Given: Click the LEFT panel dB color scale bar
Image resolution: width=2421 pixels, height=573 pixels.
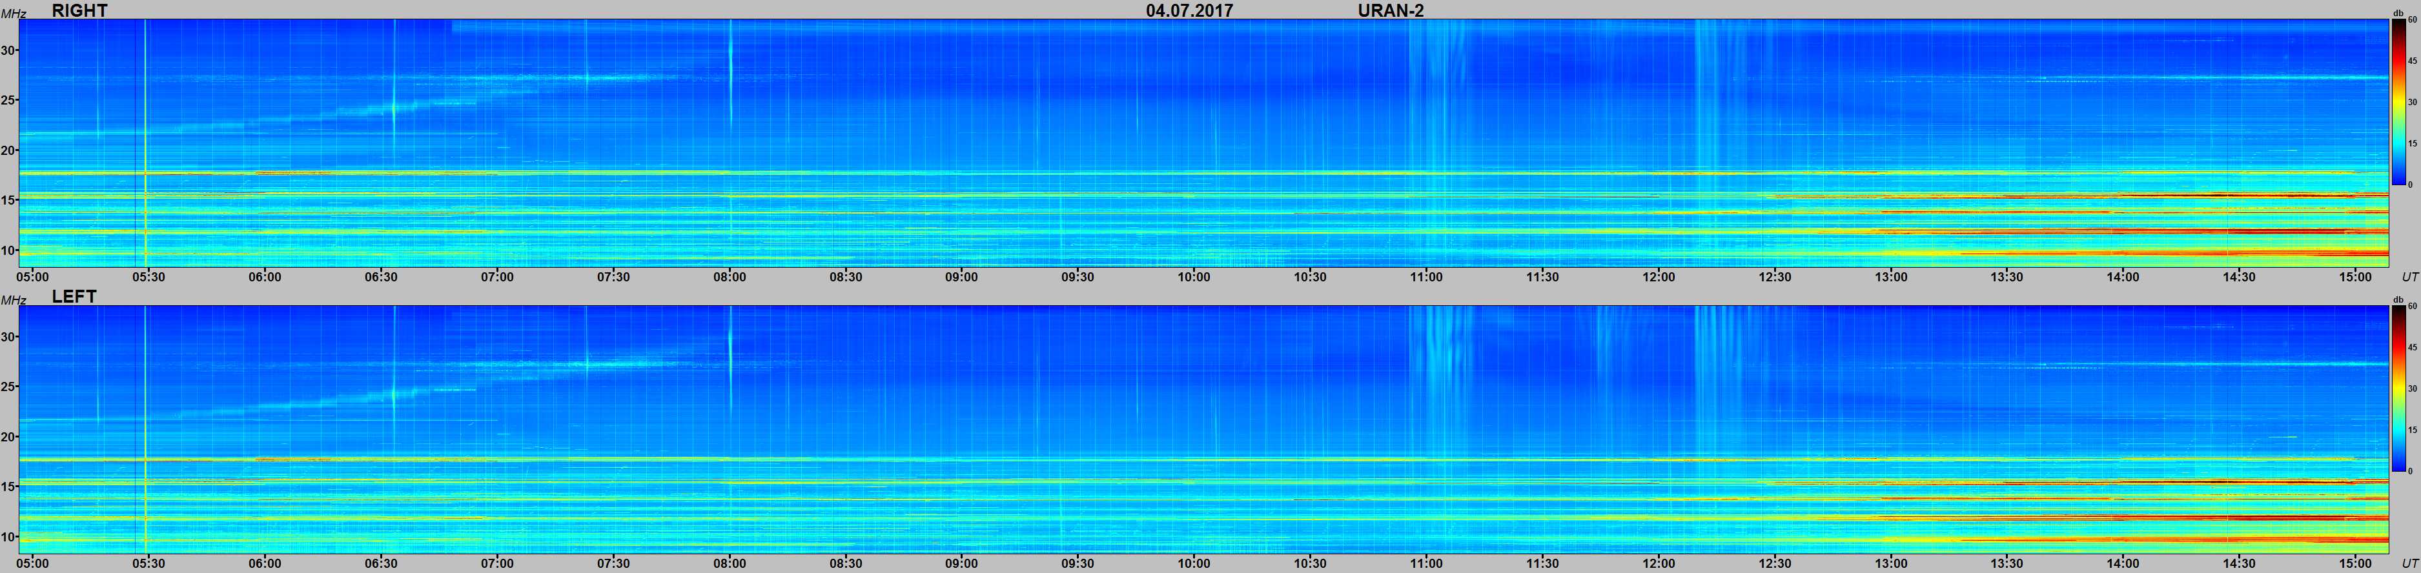Looking at the screenshot, I should pos(2398,388).
